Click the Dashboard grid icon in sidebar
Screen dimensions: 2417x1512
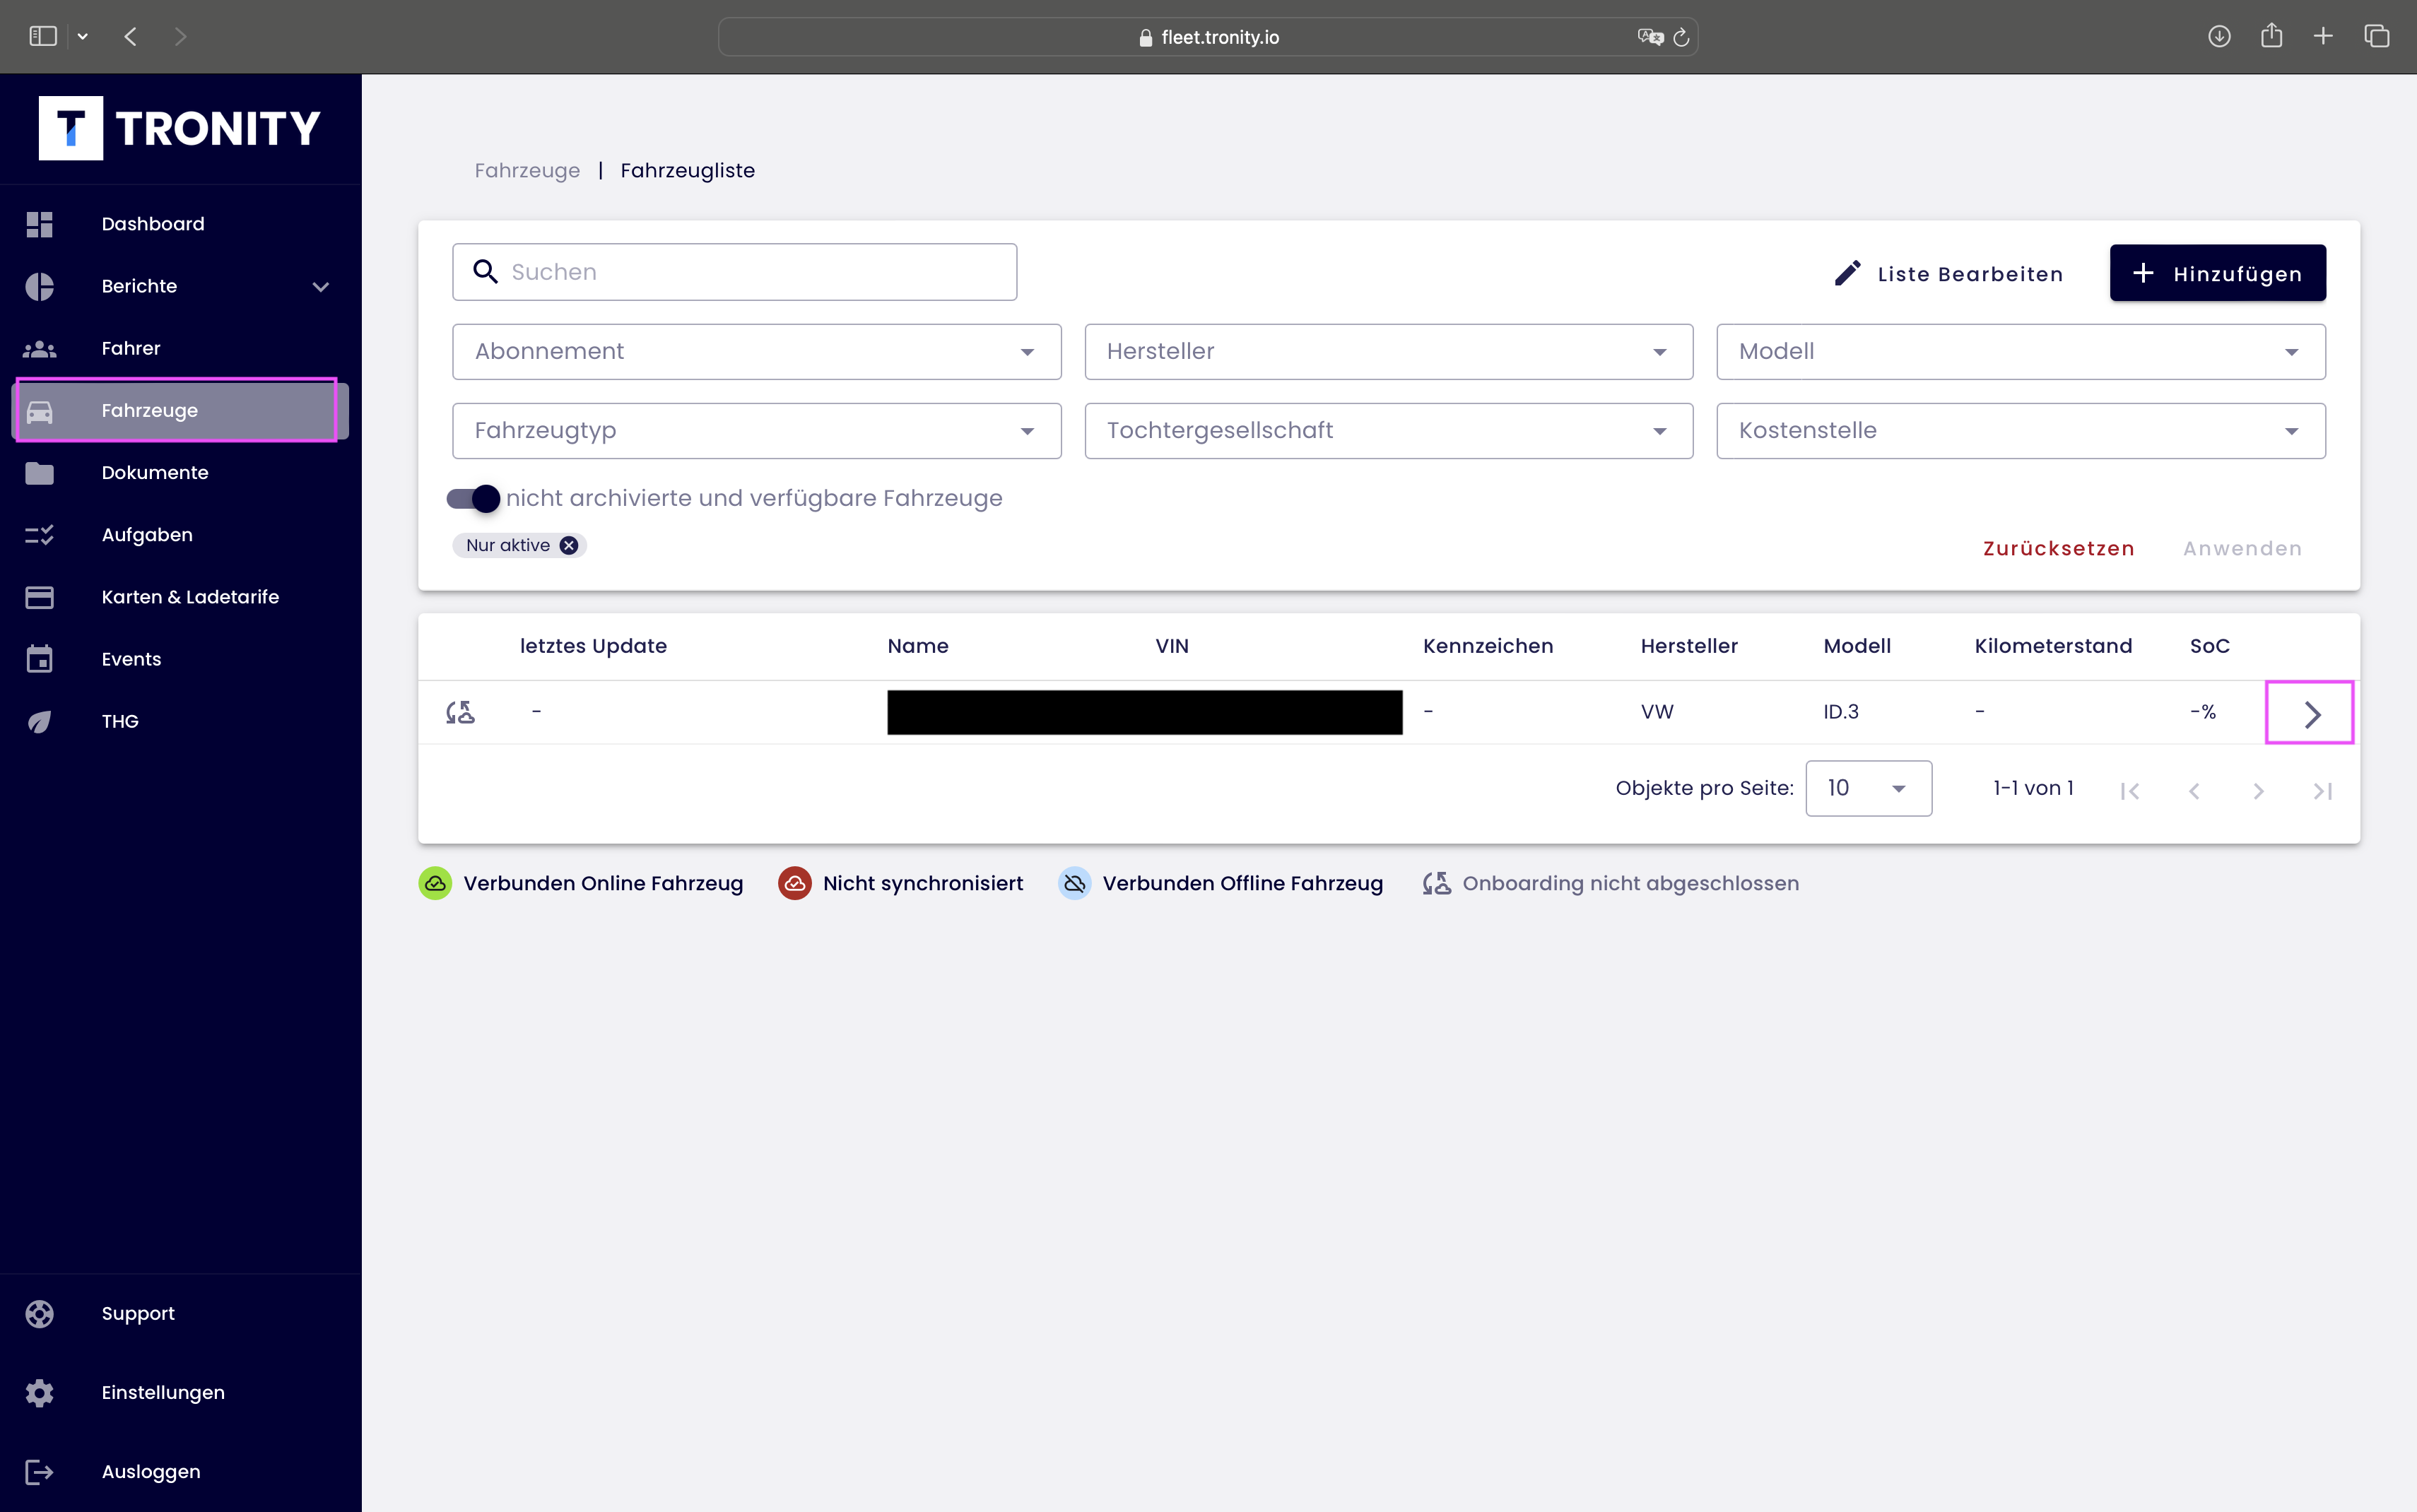click(x=39, y=224)
